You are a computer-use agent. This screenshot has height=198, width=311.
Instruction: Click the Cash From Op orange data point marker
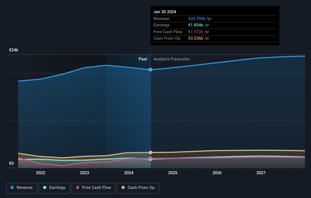(x=150, y=153)
